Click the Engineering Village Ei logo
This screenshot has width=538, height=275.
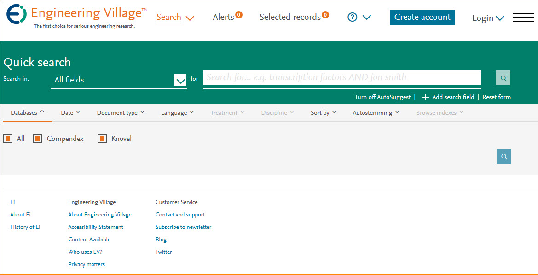(x=17, y=14)
